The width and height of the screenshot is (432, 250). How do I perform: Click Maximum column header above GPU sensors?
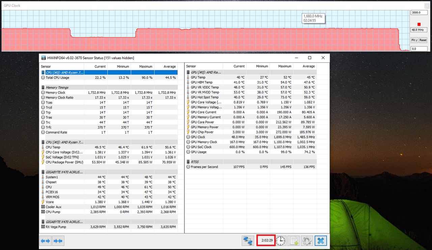[281, 66]
